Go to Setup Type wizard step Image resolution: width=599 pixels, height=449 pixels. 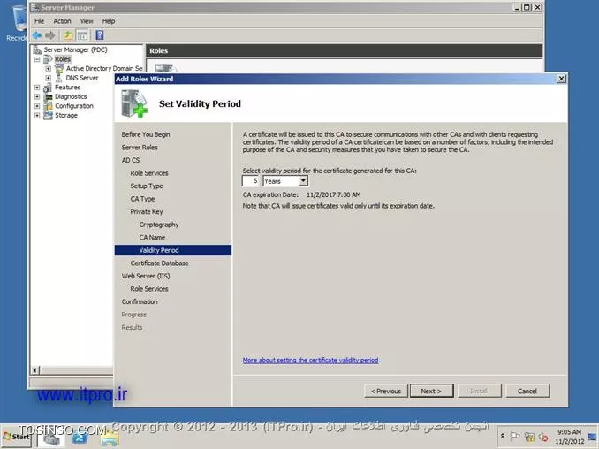click(x=147, y=186)
